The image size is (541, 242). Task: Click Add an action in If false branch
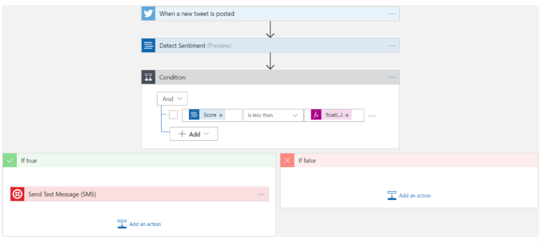click(x=410, y=196)
